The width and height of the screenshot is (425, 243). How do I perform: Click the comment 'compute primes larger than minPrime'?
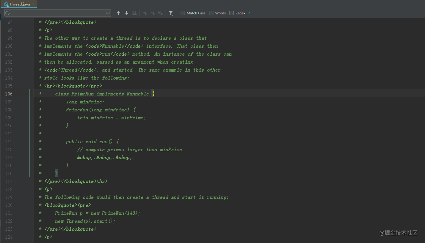pos(134,149)
